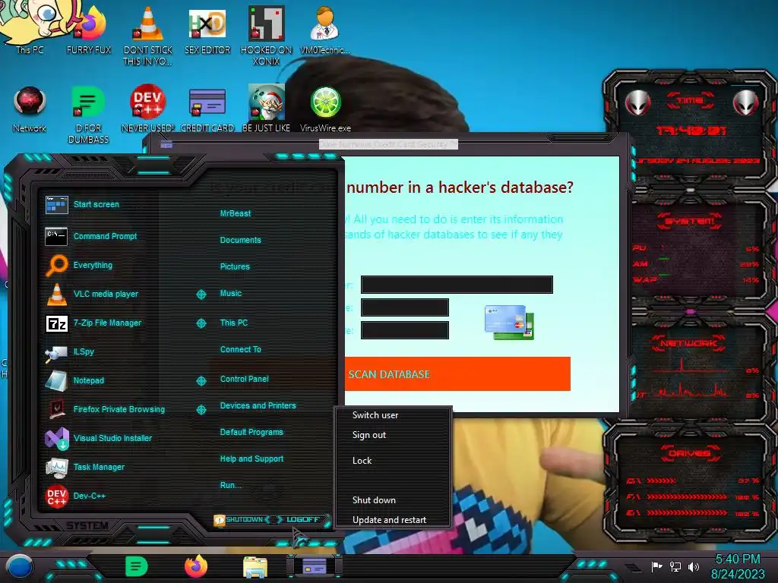Open VirusWire.exe lime desktop icon

[x=325, y=109]
